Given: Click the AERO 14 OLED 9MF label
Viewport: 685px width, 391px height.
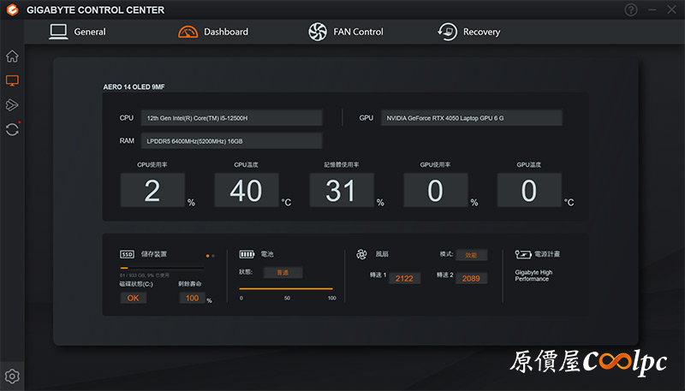Looking at the screenshot, I should click(x=134, y=86).
